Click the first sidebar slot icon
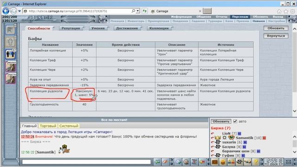The height and width of the screenshot is (167, 297). [x=10, y=30]
